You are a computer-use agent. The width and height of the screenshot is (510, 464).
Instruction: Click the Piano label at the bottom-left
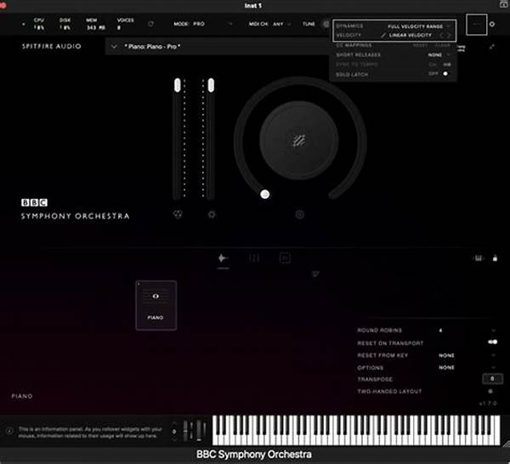pos(22,396)
